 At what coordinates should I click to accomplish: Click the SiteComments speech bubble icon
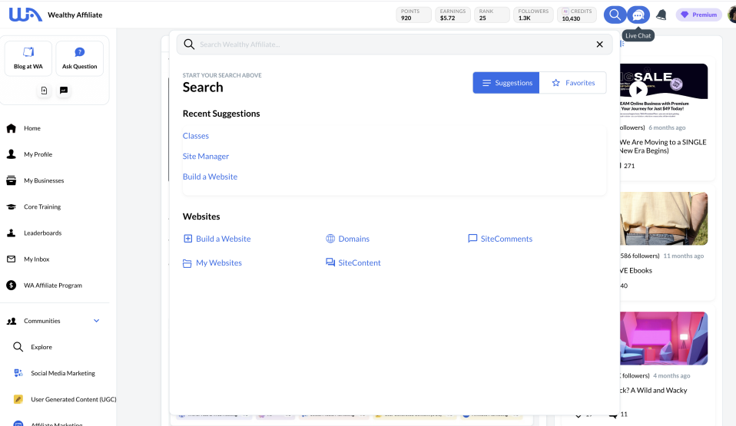coord(472,239)
